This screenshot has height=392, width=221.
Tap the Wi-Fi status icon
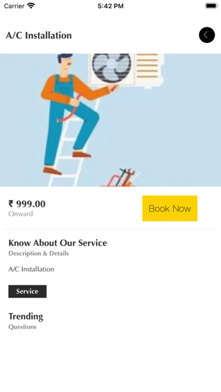tap(31, 6)
